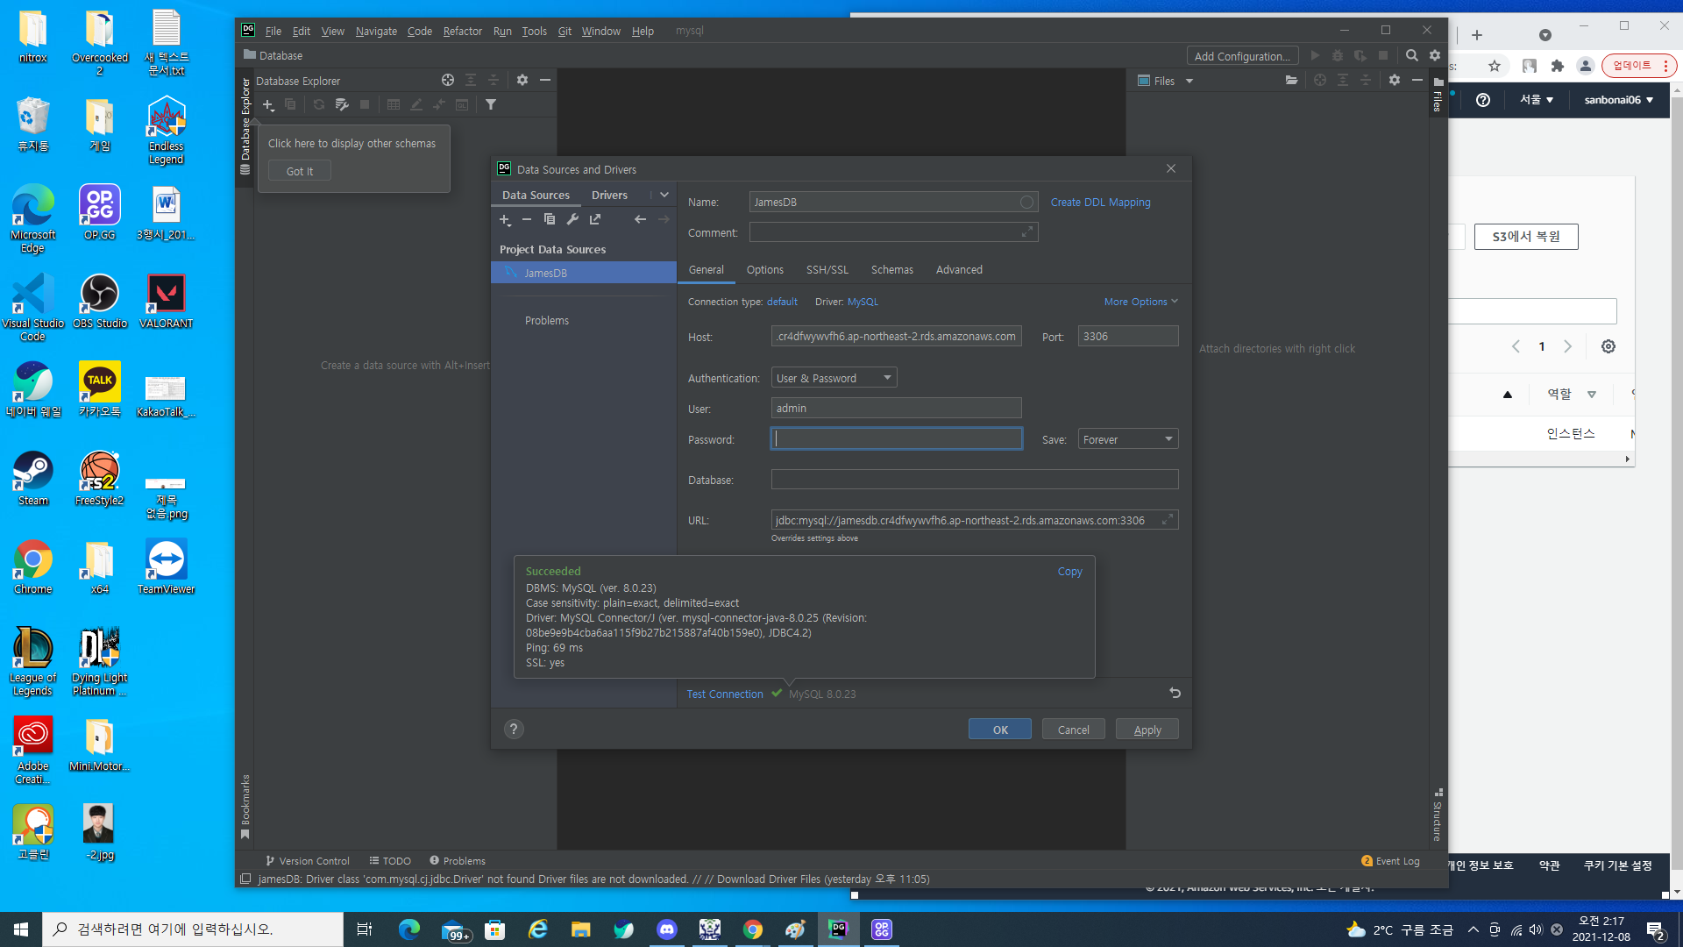Open the help question mark button
The height and width of the screenshot is (947, 1683).
pyautogui.click(x=515, y=730)
